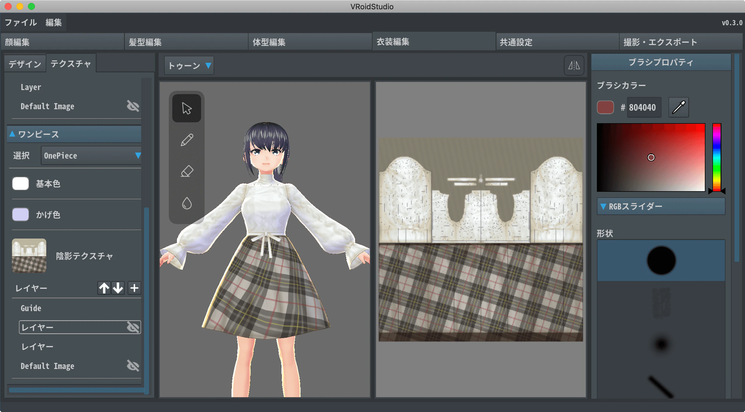Move layer down with arrow button

(118, 288)
